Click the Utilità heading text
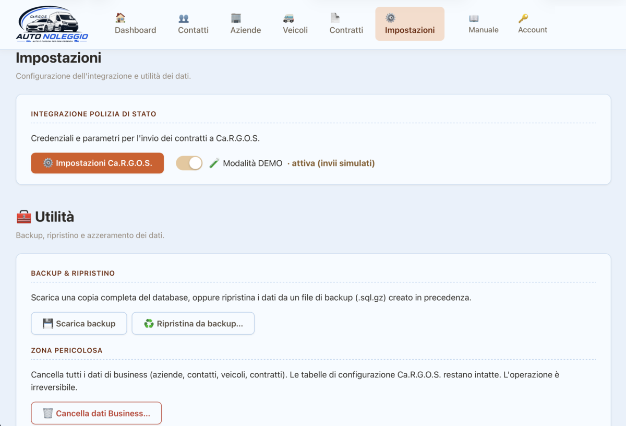The height and width of the screenshot is (426, 626). (x=54, y=217)
